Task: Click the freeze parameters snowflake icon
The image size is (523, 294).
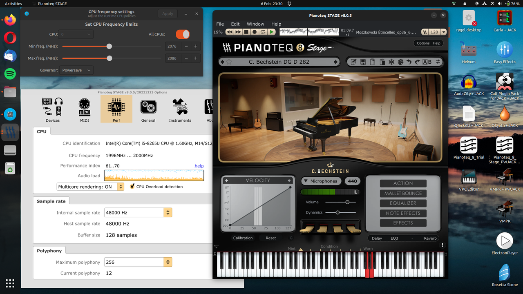Action: [x=391, y=62]
